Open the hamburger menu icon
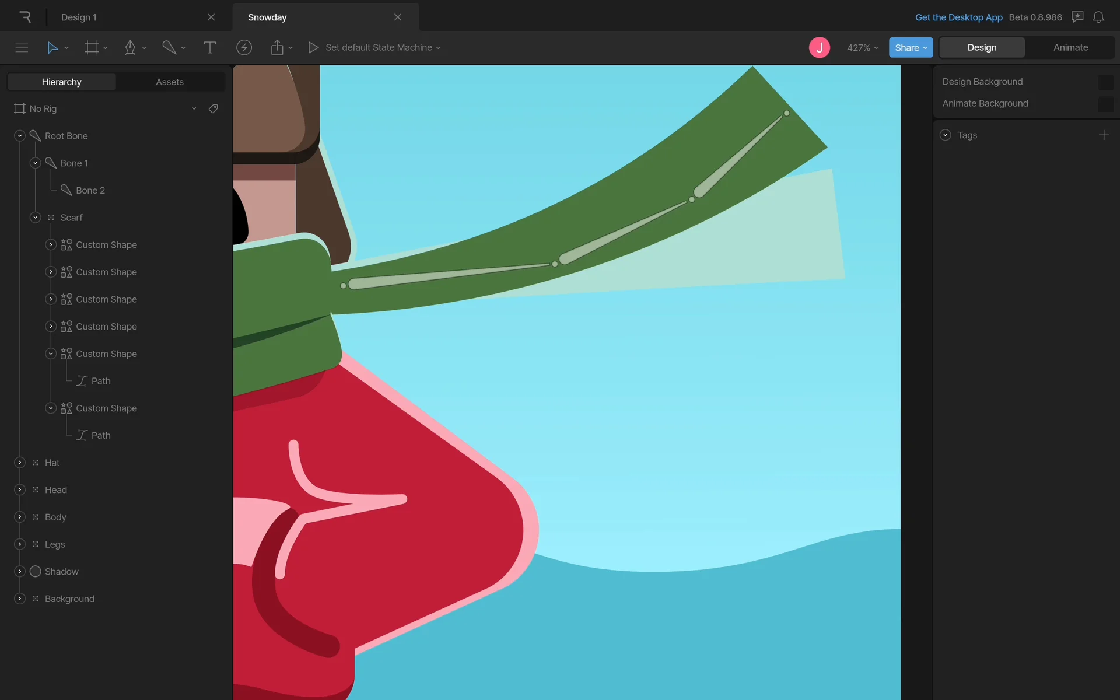Screen dimensions: 1120x700 click(22, 47)
